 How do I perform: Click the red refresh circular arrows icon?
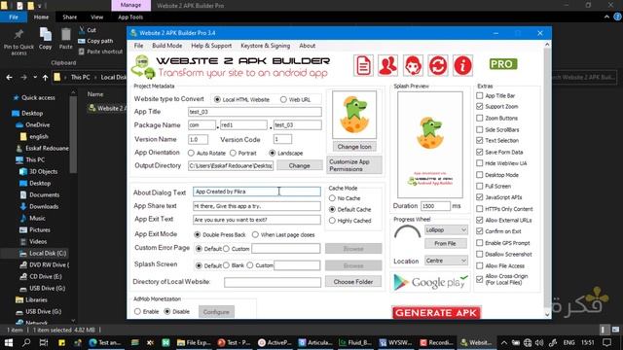click(x=438, y=65)
